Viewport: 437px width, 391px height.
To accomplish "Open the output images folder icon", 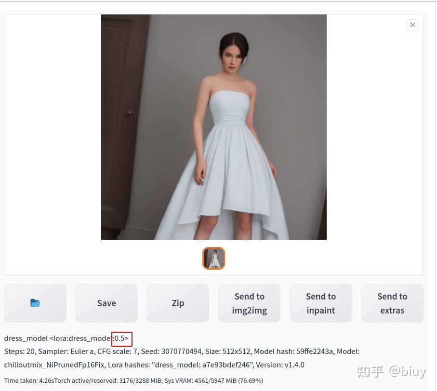I will pyautogui.click(x=35, y=303).
